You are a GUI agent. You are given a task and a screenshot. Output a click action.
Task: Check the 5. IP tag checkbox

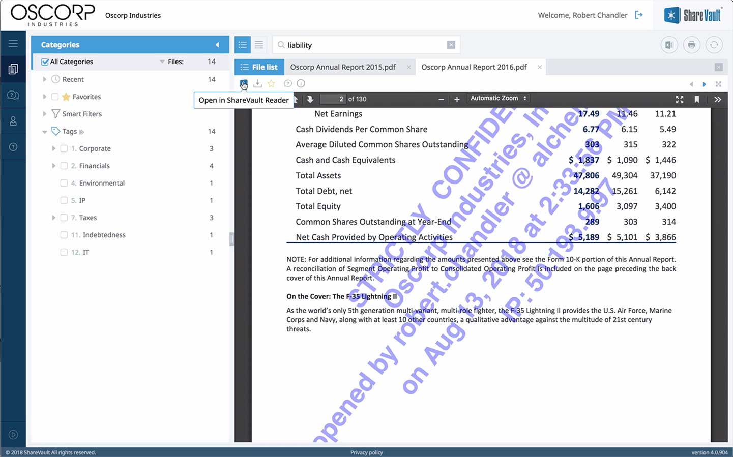click(64, 200)
